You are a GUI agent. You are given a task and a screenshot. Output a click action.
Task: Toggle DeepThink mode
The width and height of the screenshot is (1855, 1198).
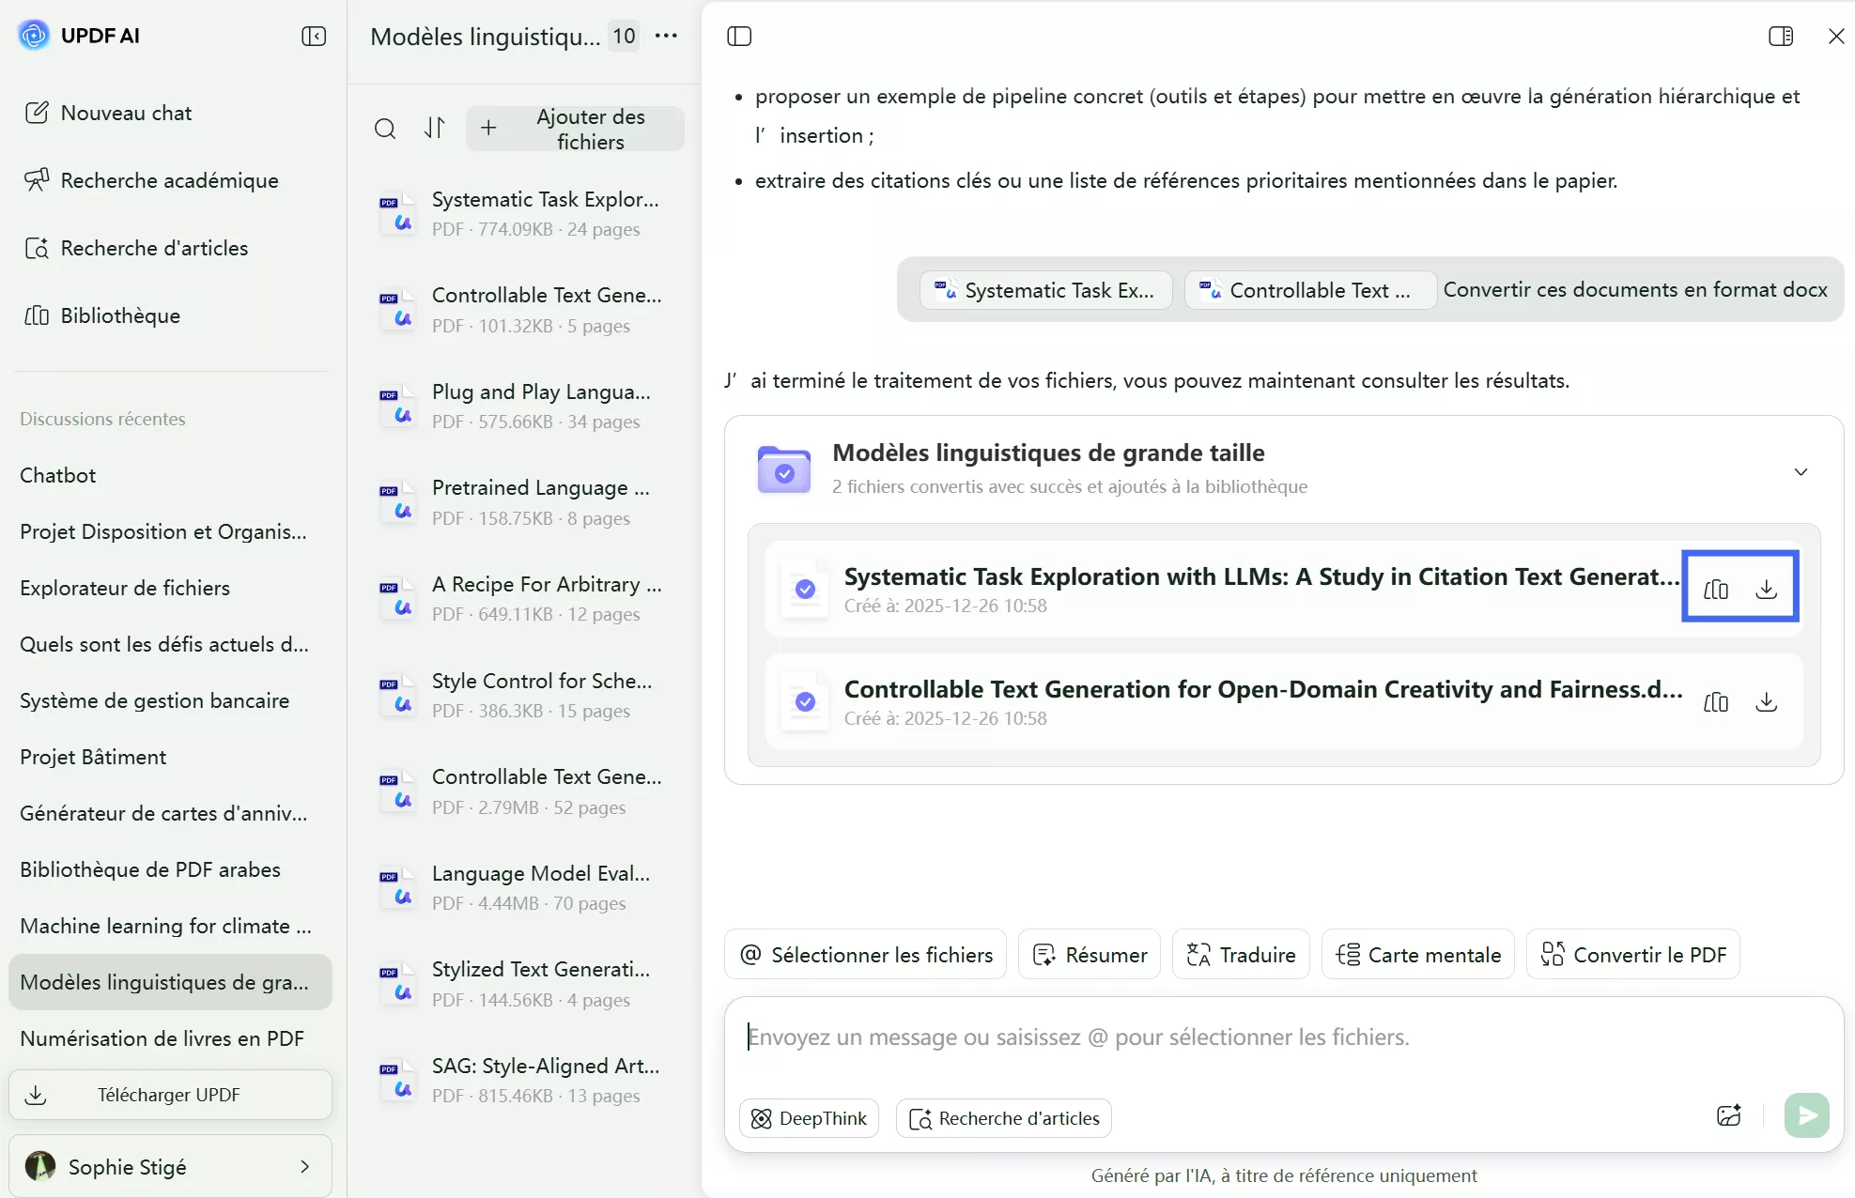pyautogui.click(x=809, y=1118)
